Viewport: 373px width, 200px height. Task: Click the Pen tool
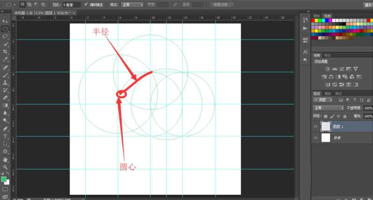tap(5, 128)
